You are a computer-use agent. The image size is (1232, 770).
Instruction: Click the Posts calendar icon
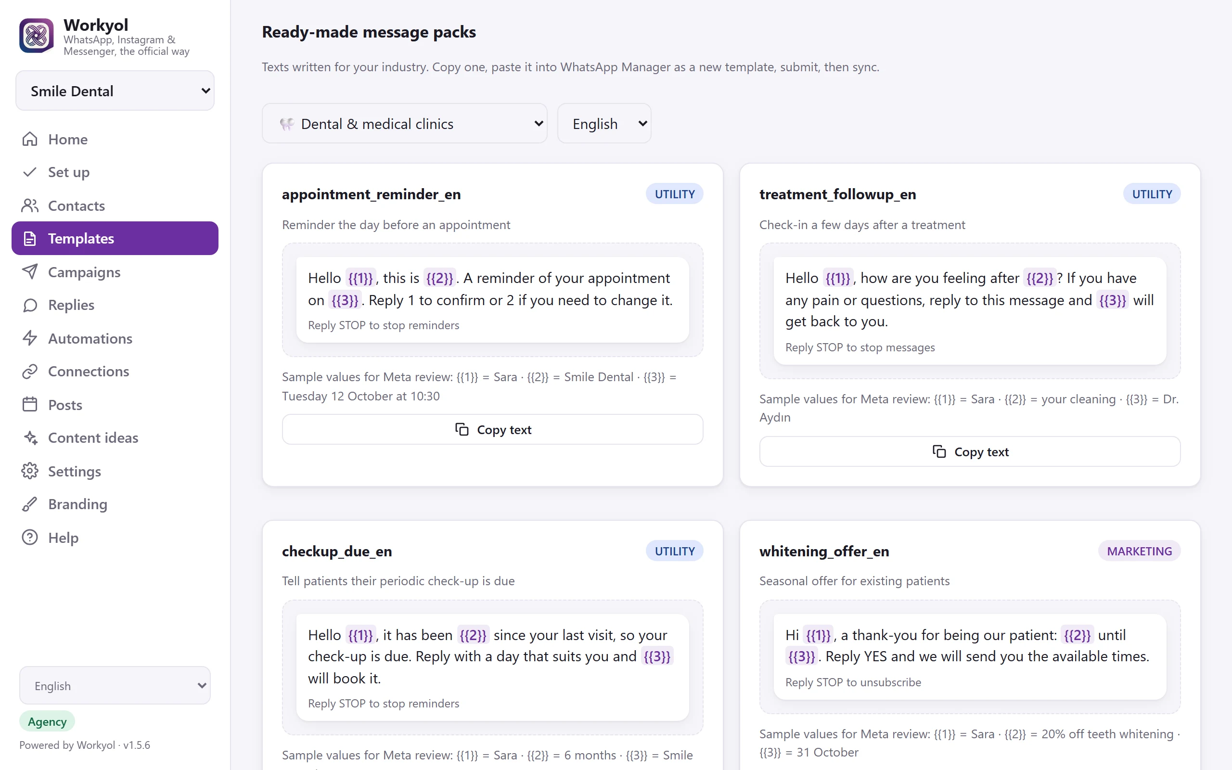[x=30, y=405]
